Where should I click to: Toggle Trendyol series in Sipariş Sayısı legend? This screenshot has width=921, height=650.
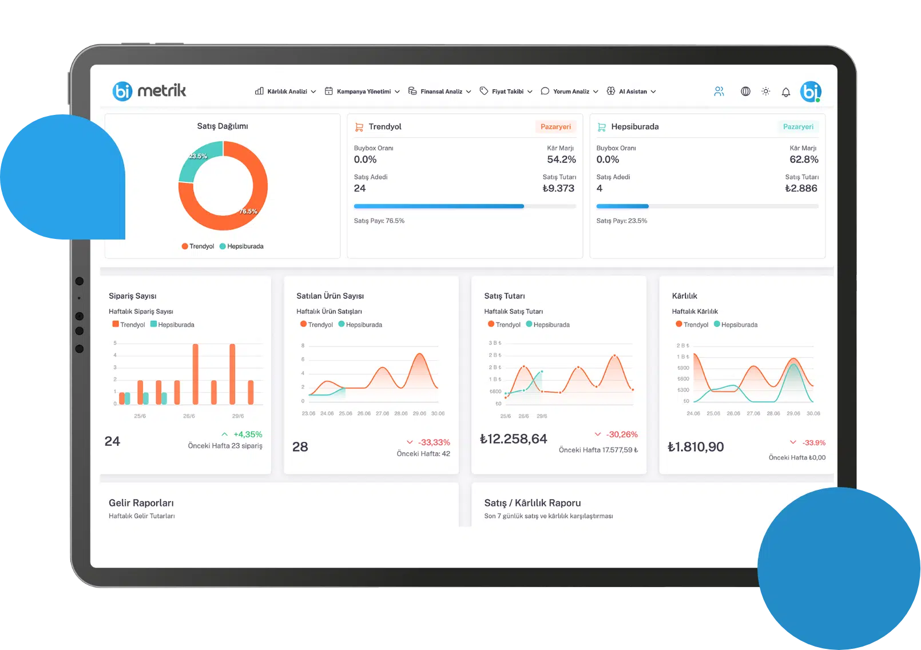(129, 325)
